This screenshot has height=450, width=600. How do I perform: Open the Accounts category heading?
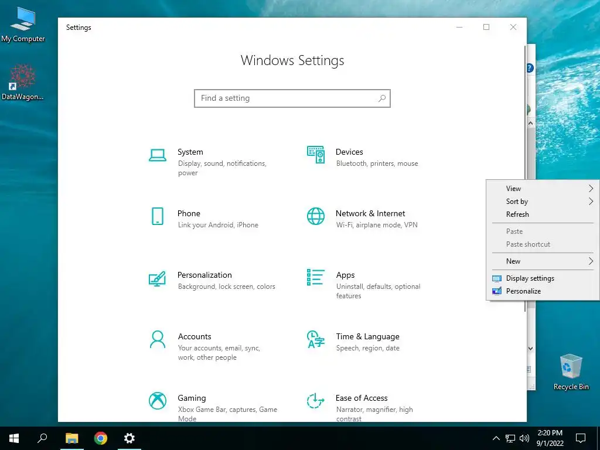tap(195, 336)
